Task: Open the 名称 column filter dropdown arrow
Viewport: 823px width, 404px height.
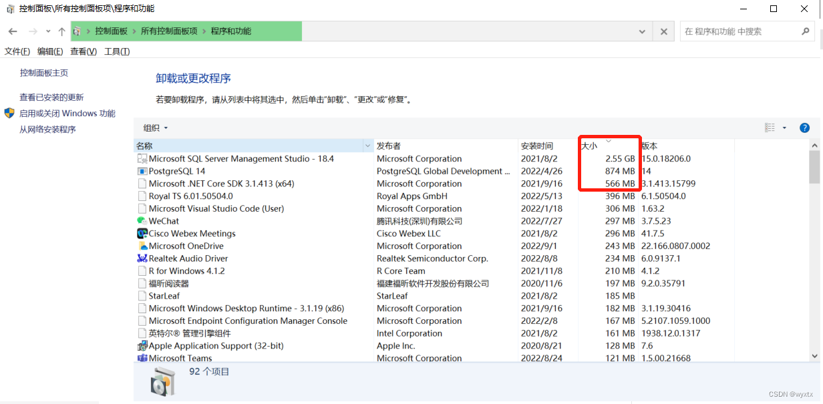Action: (368, 146)
